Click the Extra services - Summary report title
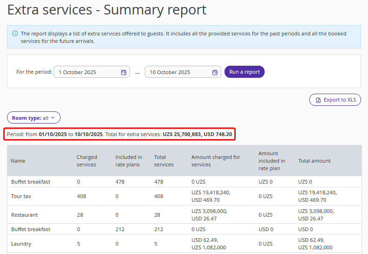 click(107, 10)
